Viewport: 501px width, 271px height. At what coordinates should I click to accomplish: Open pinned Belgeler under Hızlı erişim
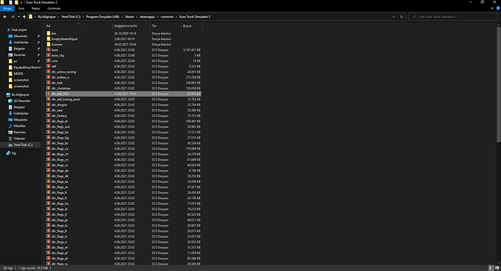(x=19, y=49)
